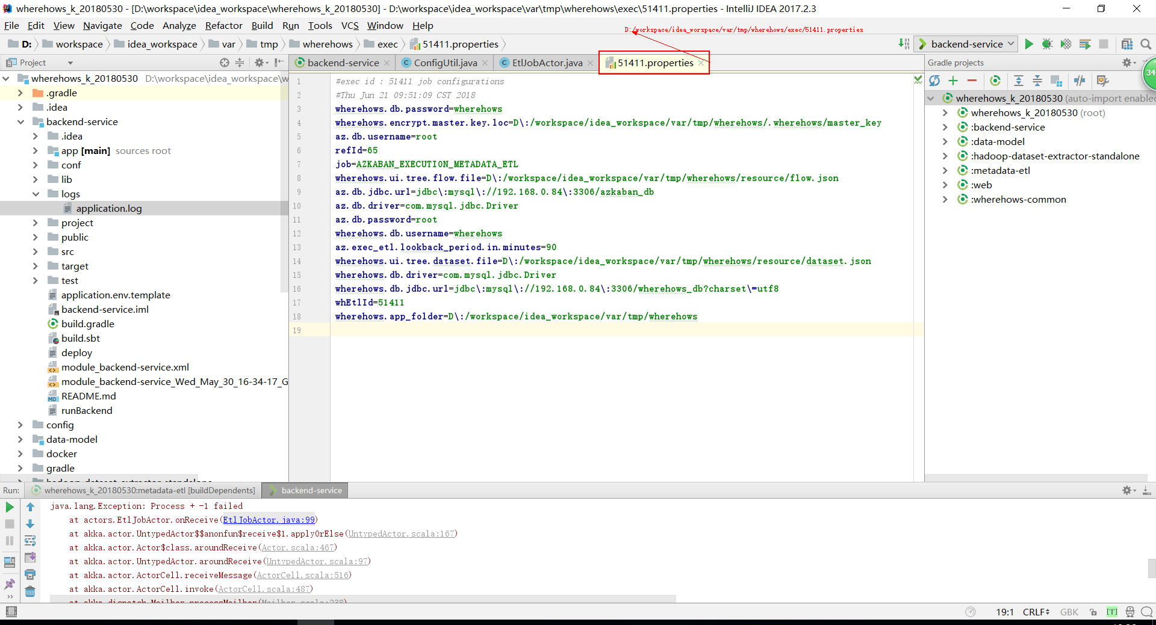Change file encoding via GBK status bar item
This screenshot has height=625, width=1156.
tap(1069, 612)
